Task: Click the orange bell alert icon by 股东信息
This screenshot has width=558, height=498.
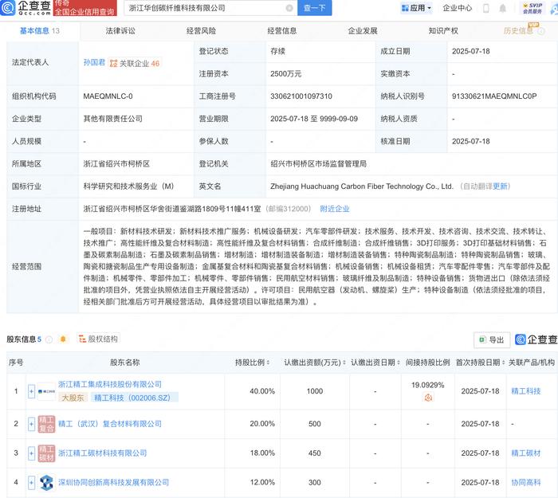Action: tap(63, 339)
